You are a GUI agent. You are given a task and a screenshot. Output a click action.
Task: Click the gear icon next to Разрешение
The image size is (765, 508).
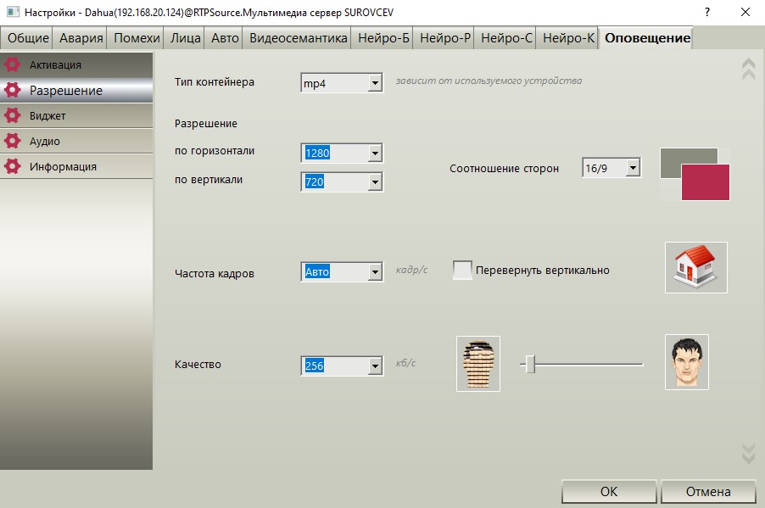coord(12,90)
